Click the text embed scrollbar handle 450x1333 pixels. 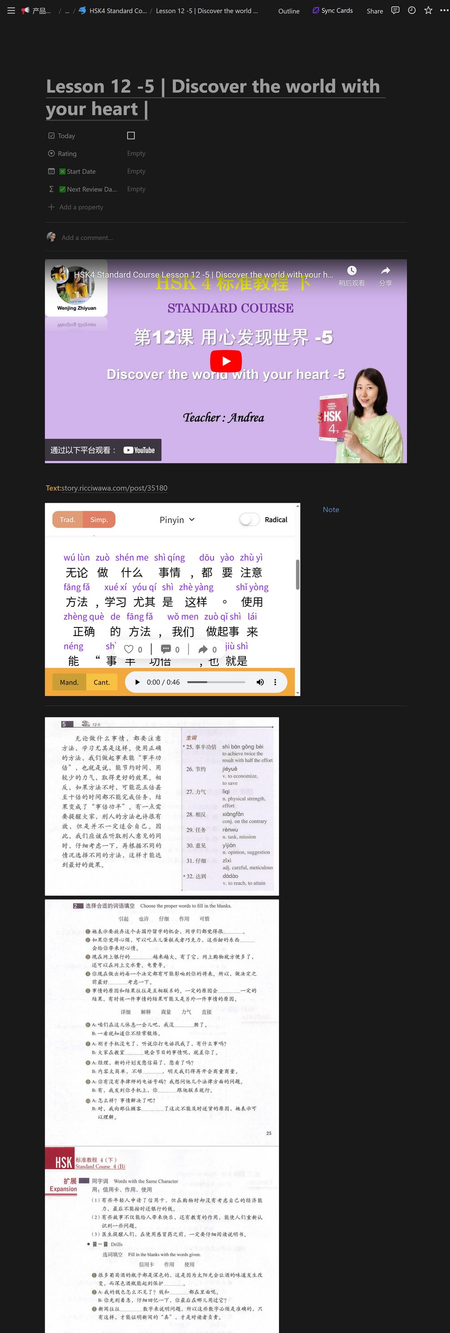tap(298, 574)
